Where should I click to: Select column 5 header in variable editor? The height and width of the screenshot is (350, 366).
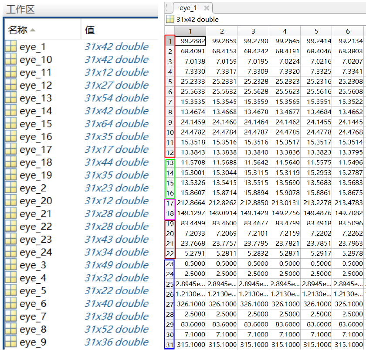tap(316, 31)
